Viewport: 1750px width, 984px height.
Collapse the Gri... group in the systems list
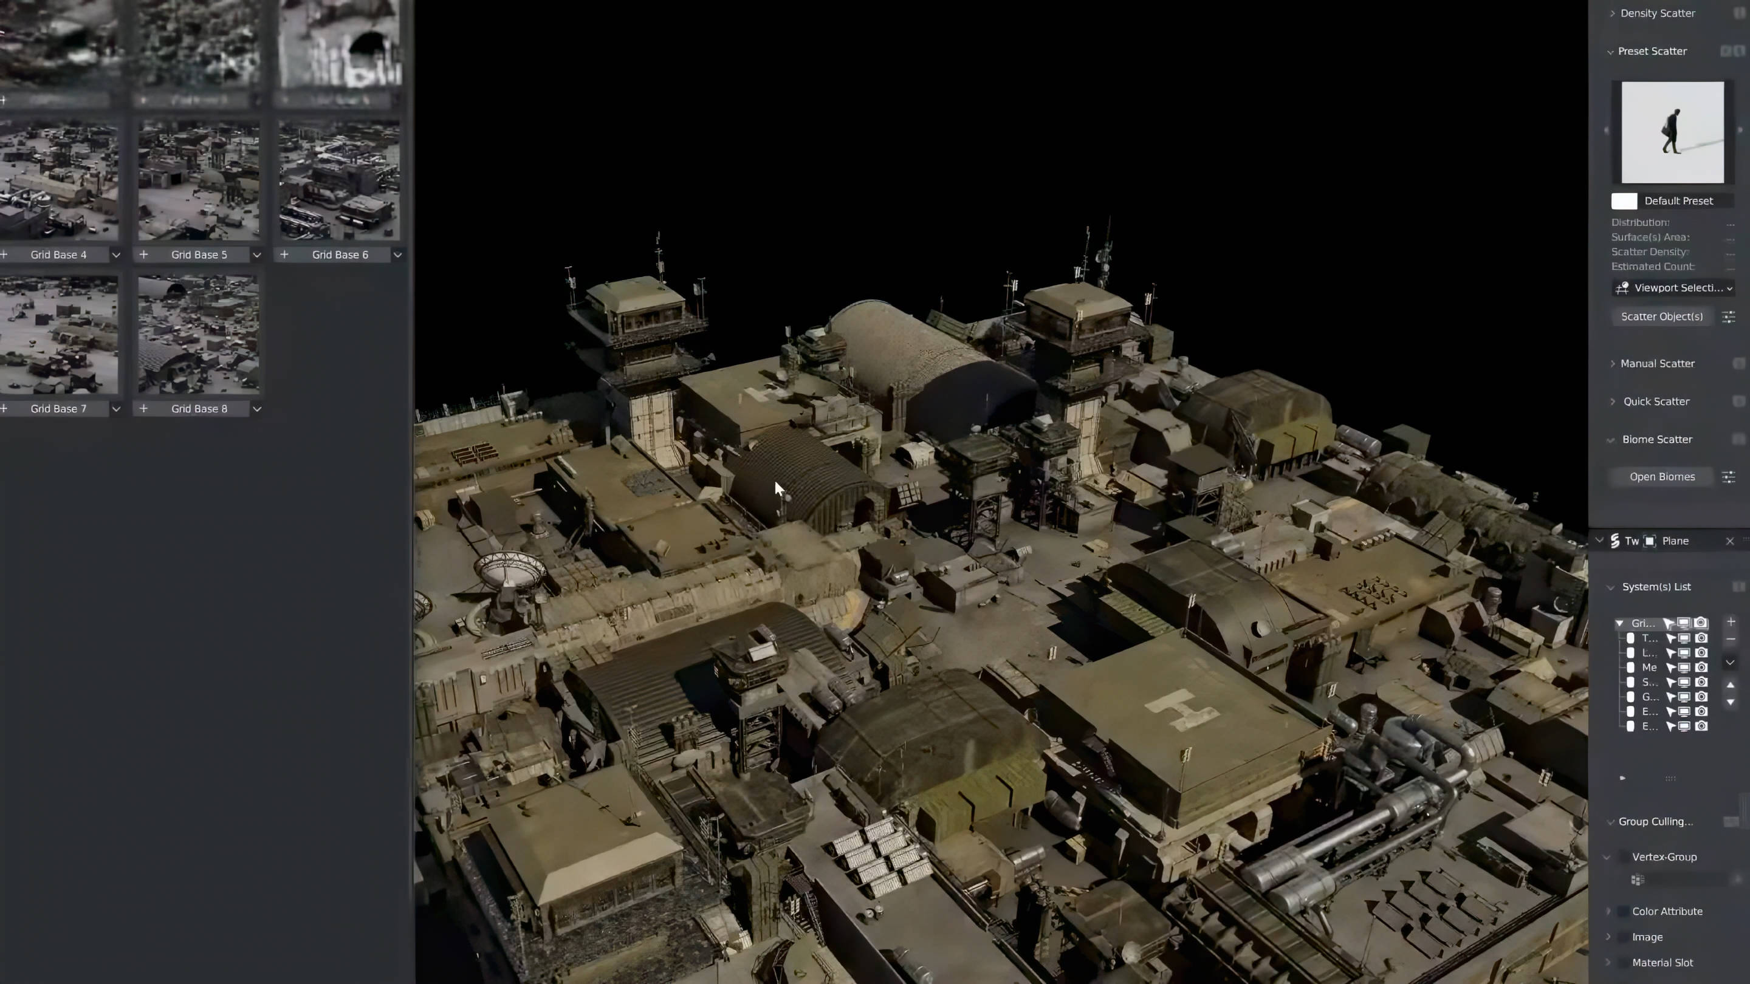click(1619, 623)
